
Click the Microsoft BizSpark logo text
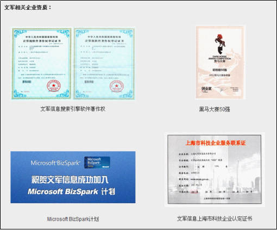click(55, 163)
